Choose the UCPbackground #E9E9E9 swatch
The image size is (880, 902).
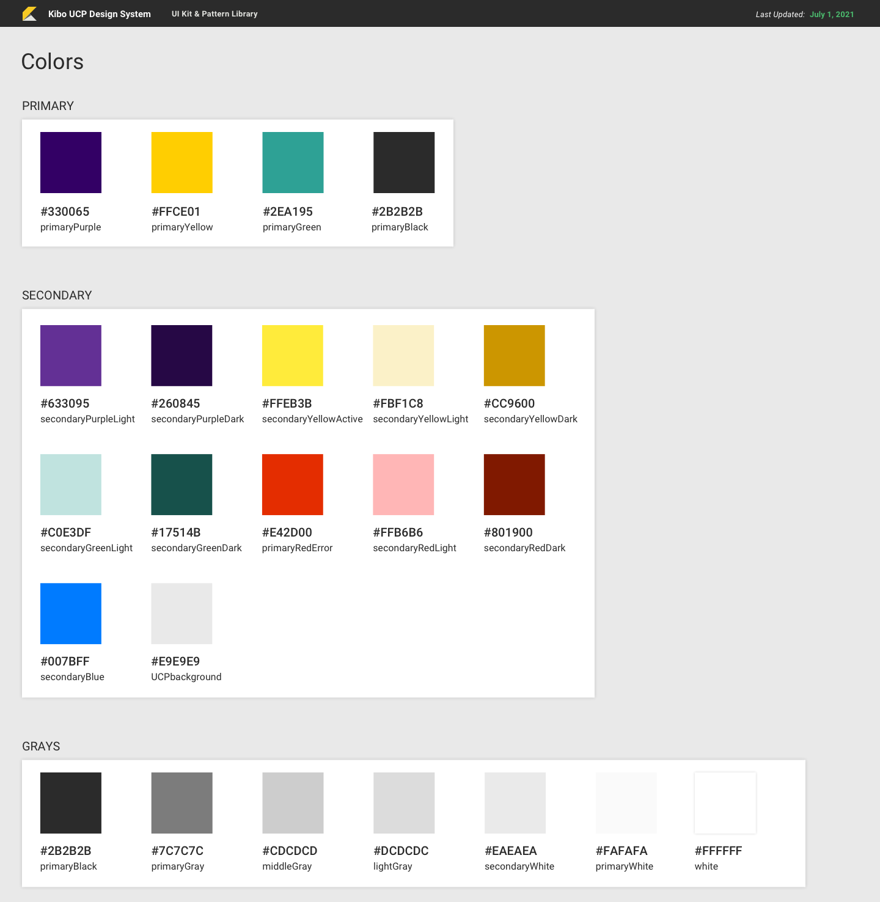click(x=182, y=614)
